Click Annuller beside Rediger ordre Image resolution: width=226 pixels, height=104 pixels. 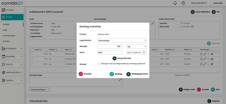tap(203, 89)
